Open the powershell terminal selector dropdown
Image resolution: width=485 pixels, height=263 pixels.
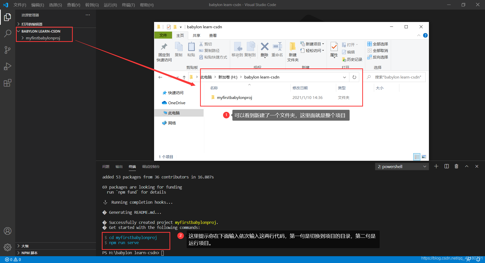tap(402, 167)
